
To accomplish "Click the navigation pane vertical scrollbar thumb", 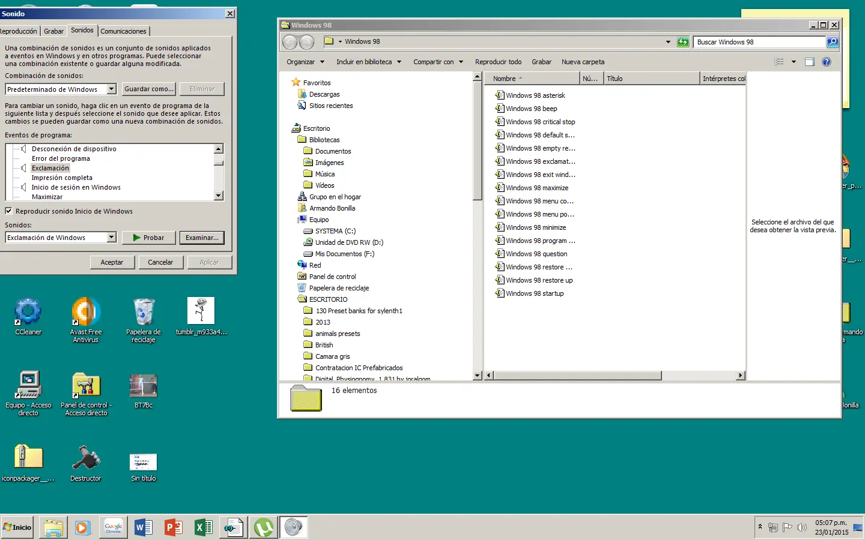I will point(478,141).
